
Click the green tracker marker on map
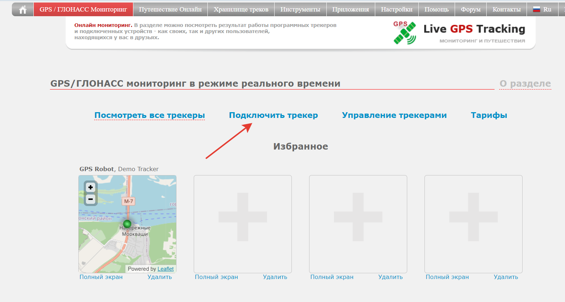coord(127,224)
